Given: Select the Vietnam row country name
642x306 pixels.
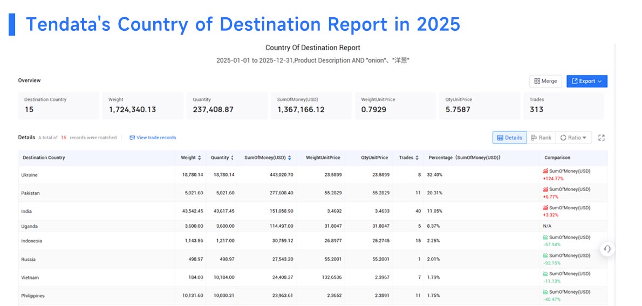Looking at the screenshot, I should (x=30, y=277).
